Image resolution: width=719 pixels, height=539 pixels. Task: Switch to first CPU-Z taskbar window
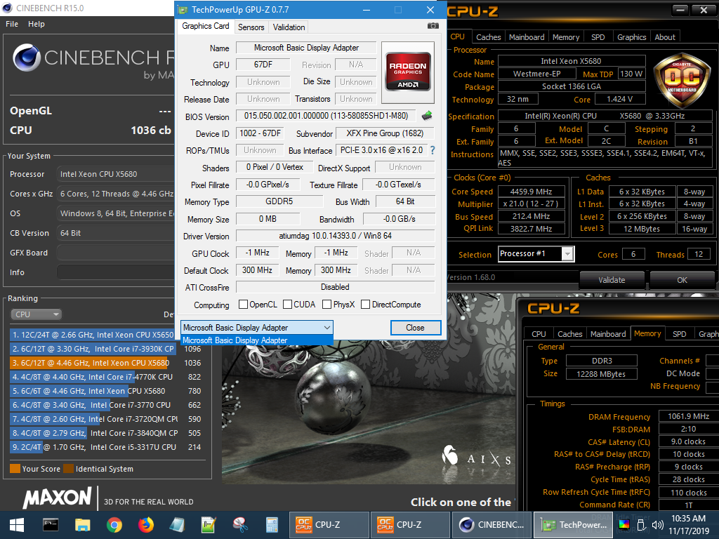[329, 525]
